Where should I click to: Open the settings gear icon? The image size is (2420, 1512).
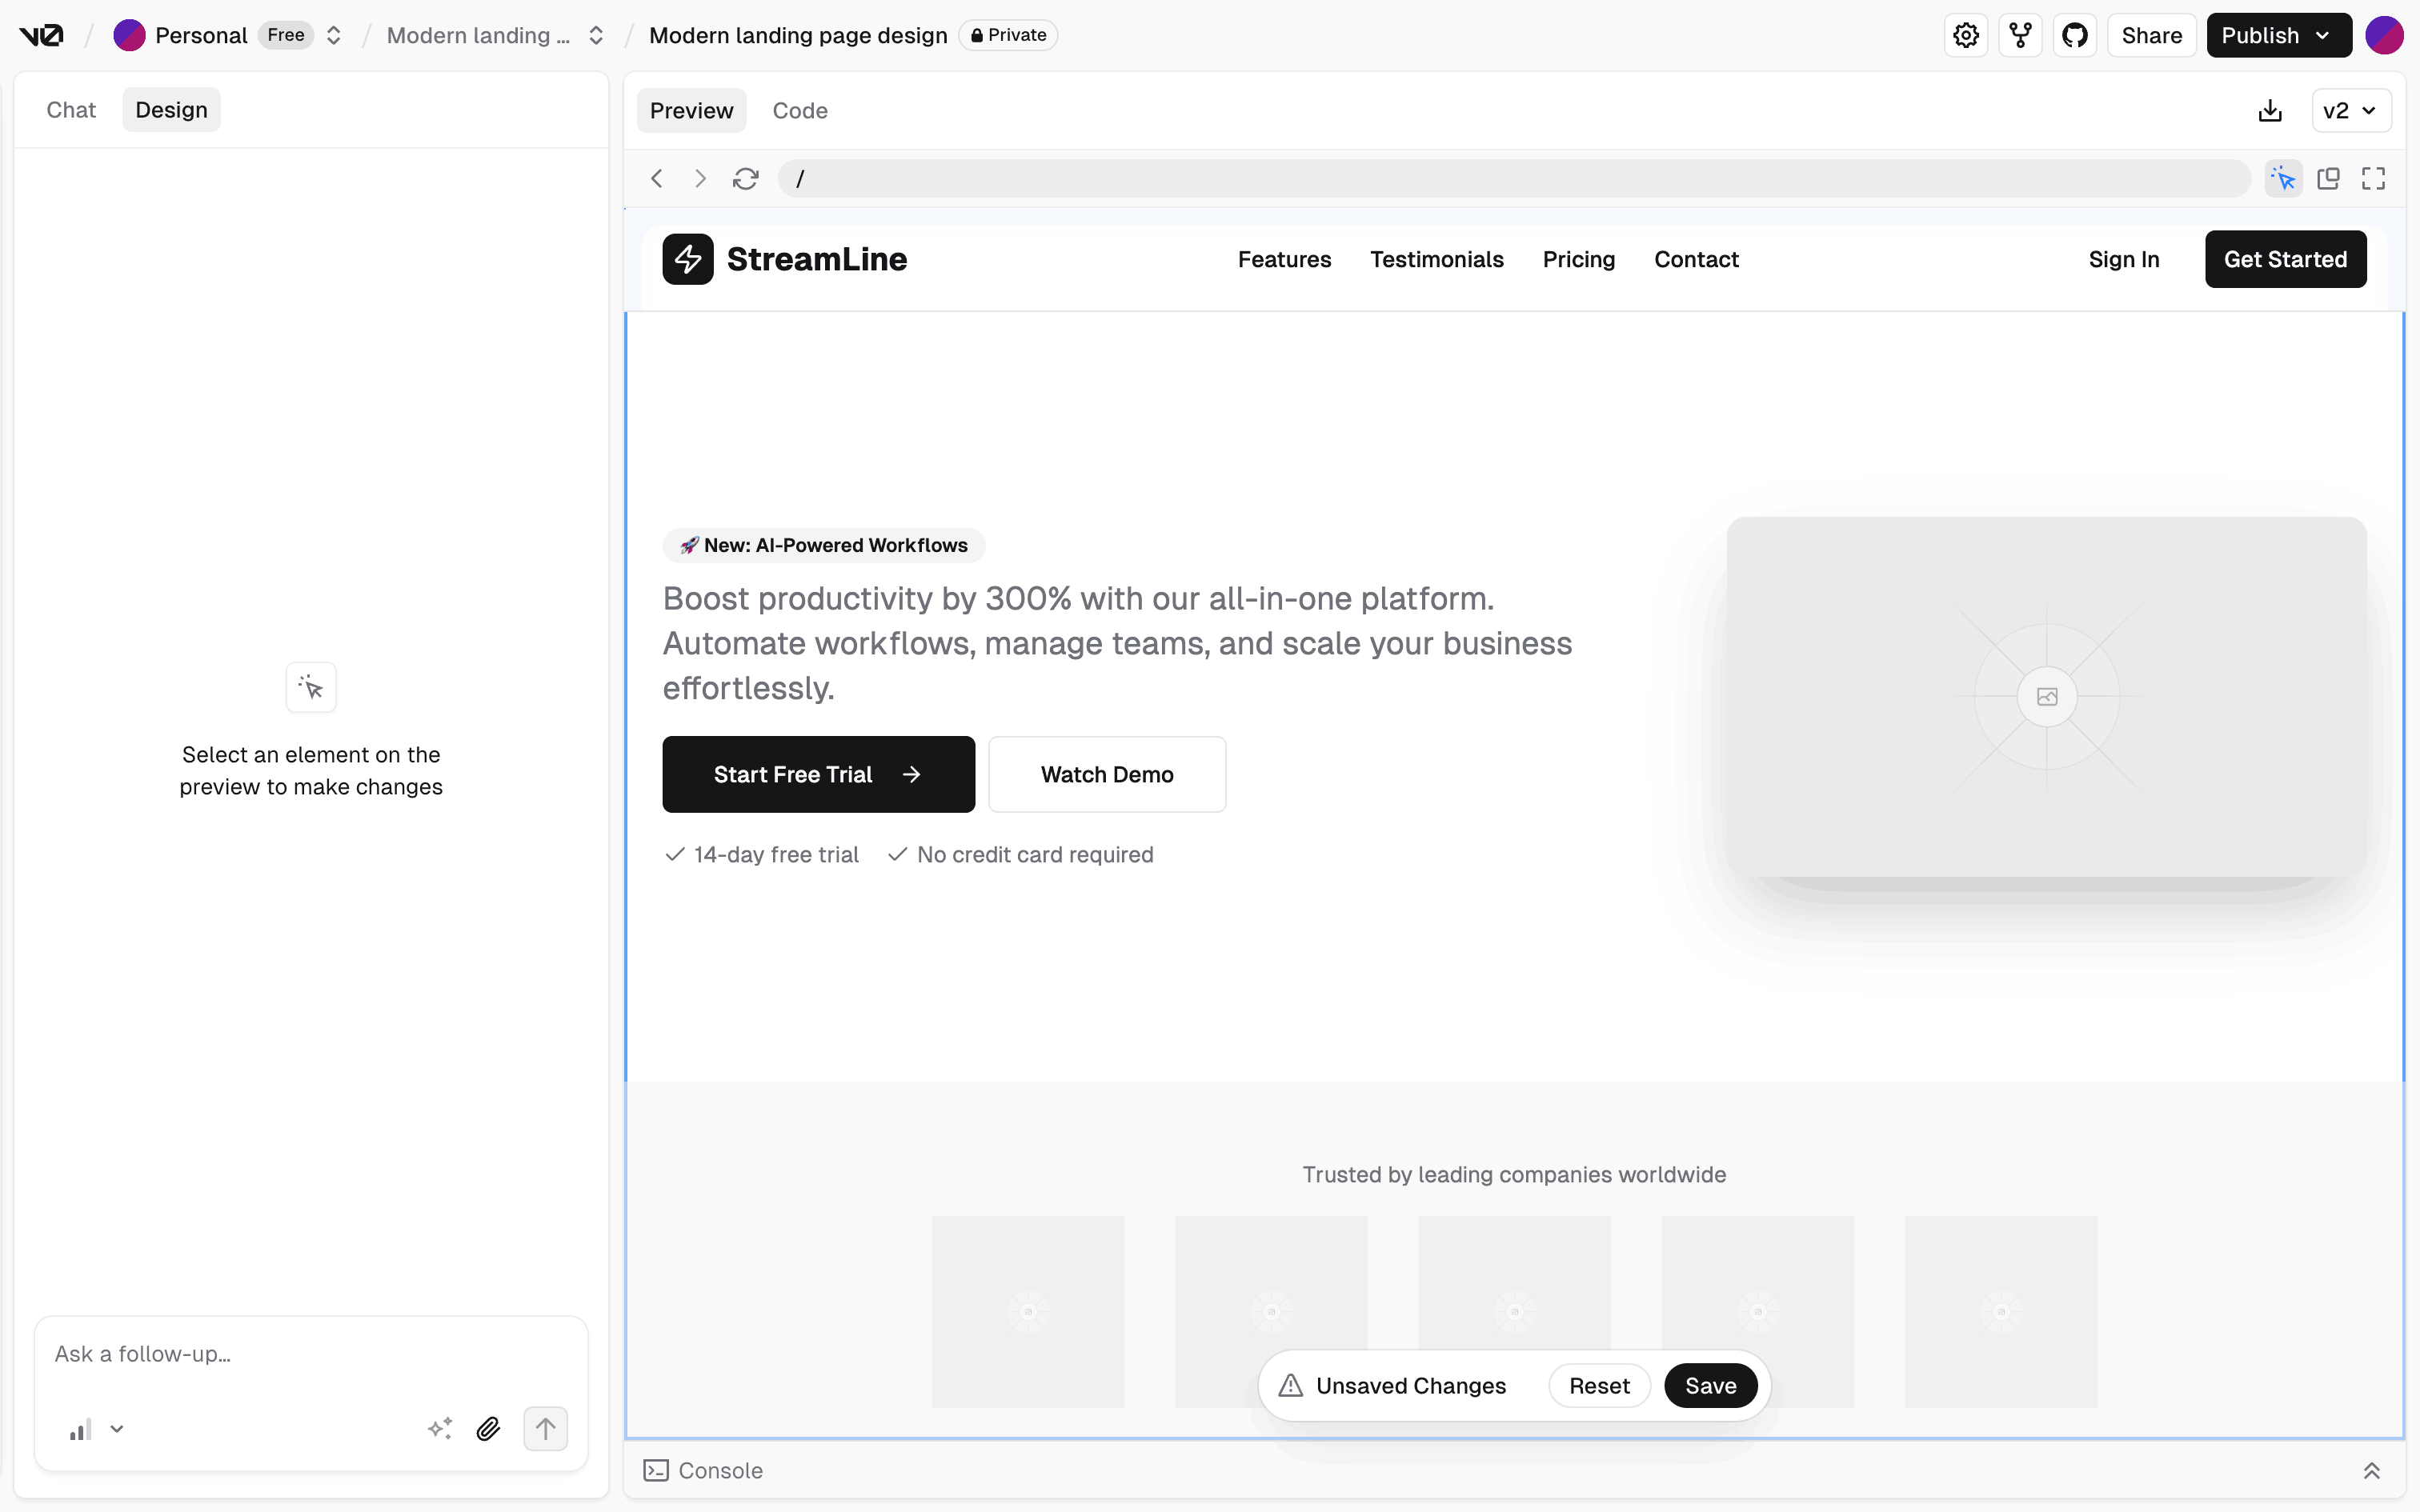(x=1966, y=35)
